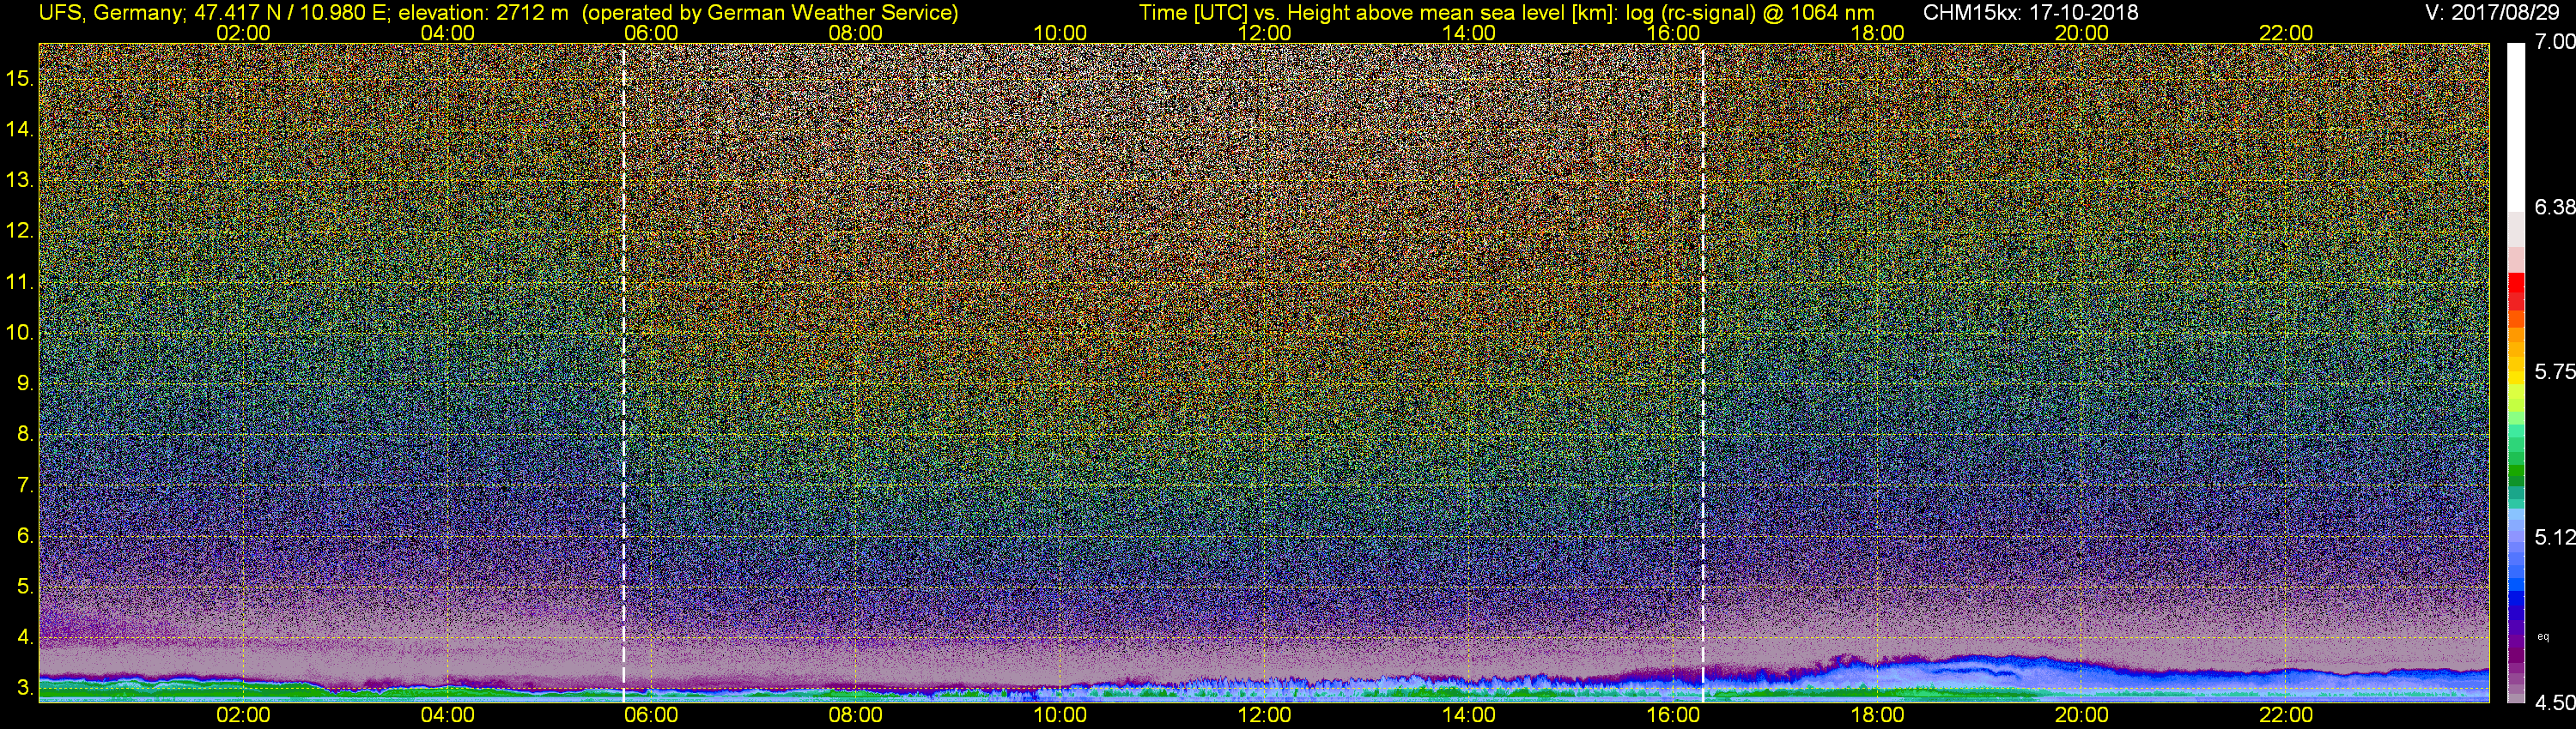This screenshot has width=2576, height=729.
Task: Click the '08:00' label on the top time axis
Action: 856,33
